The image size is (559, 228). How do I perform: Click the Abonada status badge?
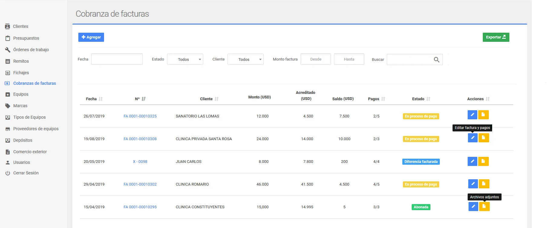(x=421, y=207)
